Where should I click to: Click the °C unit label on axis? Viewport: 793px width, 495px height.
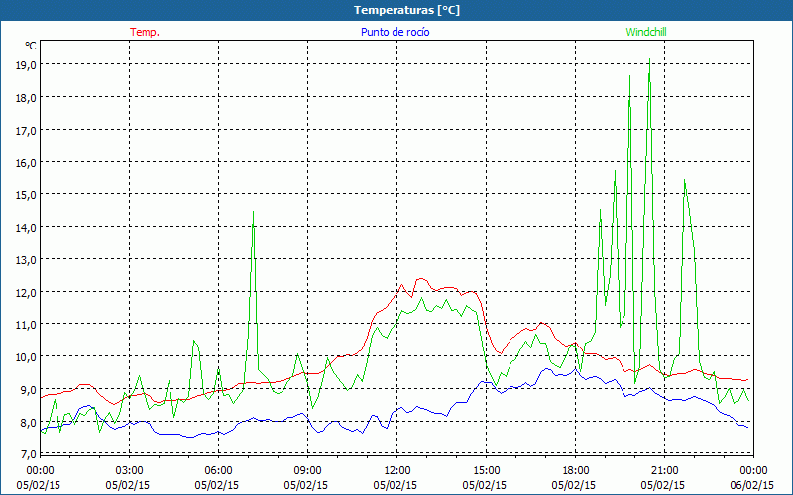tap(31, 46)
